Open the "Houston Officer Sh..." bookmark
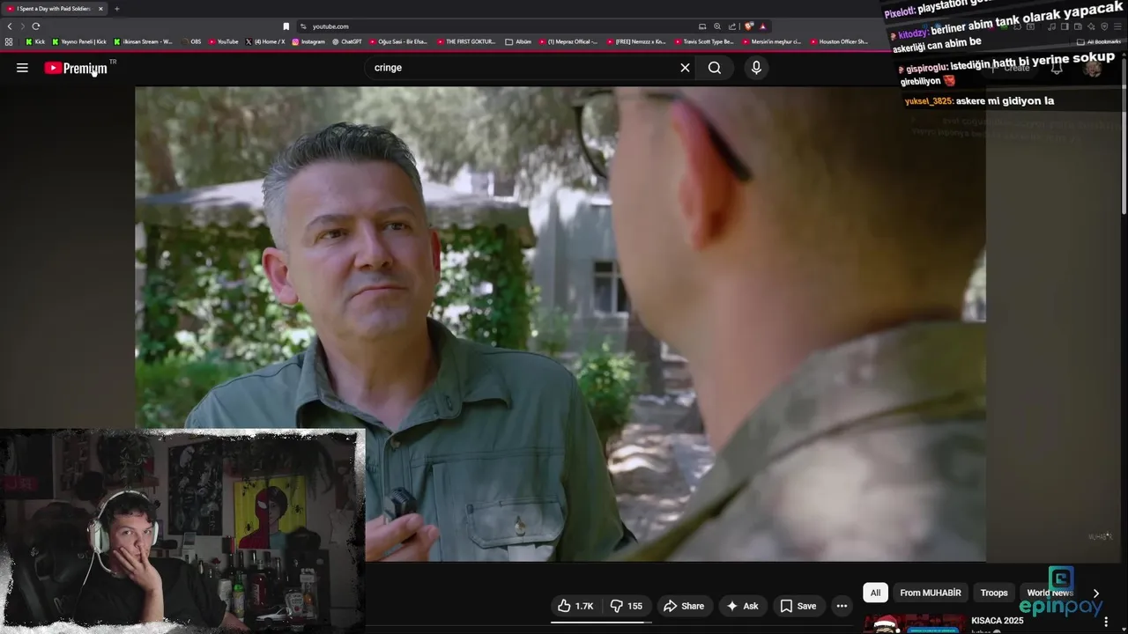Screen dimensions: 1128x634 pos(838,41)
